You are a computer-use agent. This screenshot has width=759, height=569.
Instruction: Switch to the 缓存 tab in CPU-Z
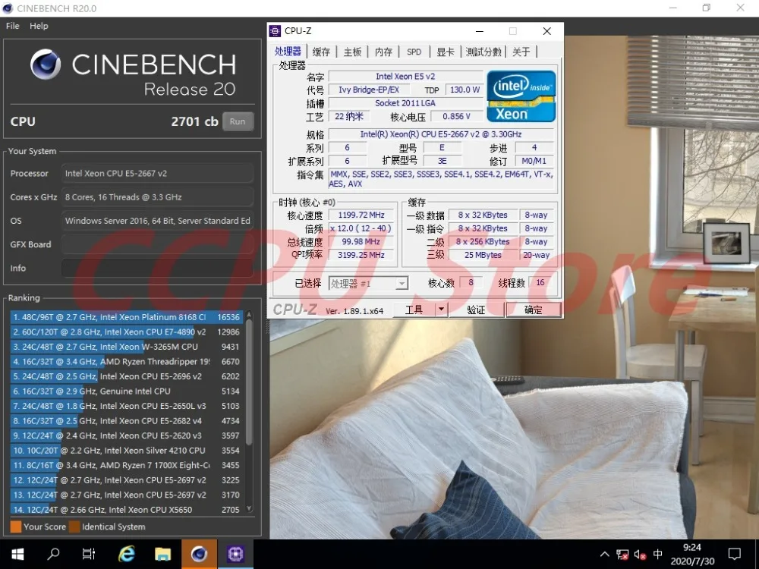click(x=321, y=52)
